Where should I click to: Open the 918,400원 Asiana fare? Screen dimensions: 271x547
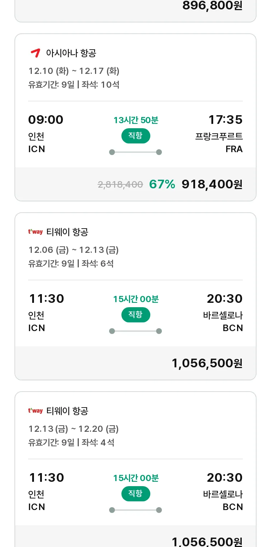tap(212, 184)
